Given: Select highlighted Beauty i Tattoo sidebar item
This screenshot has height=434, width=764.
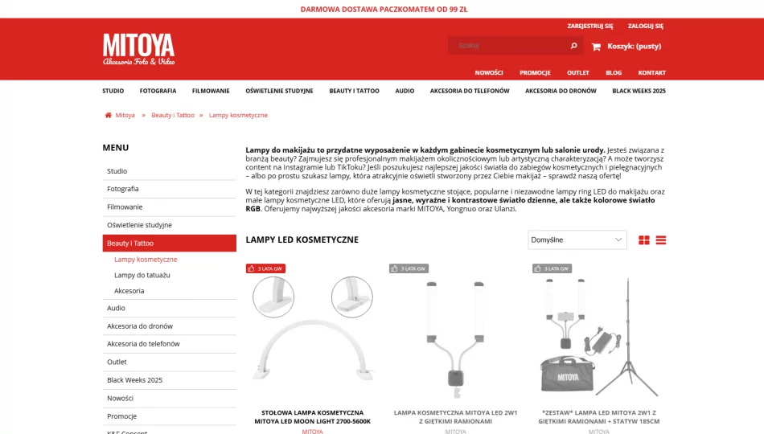Looking at the screenshot, I should point(169,243).
